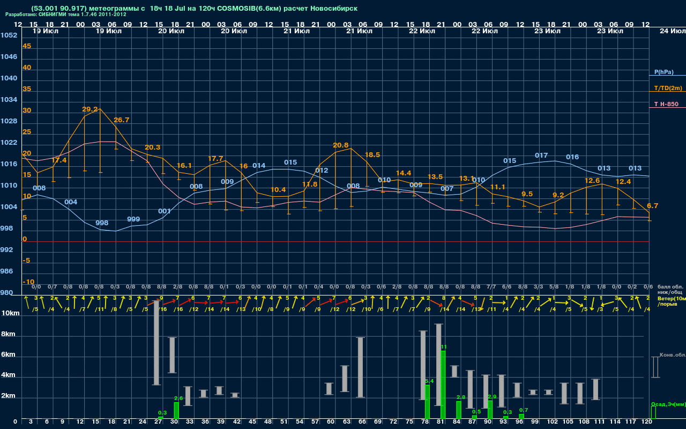Click the 'Конв.обл.' legend label

[673, 355]
